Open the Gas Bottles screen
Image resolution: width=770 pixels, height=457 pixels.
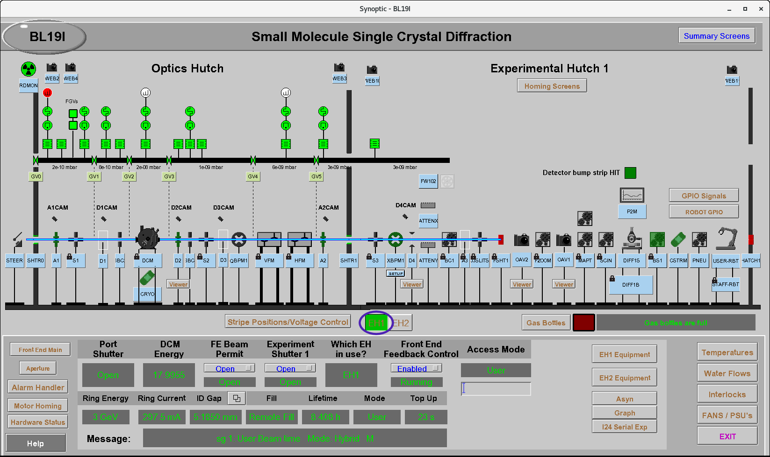[x=546, y=323]
